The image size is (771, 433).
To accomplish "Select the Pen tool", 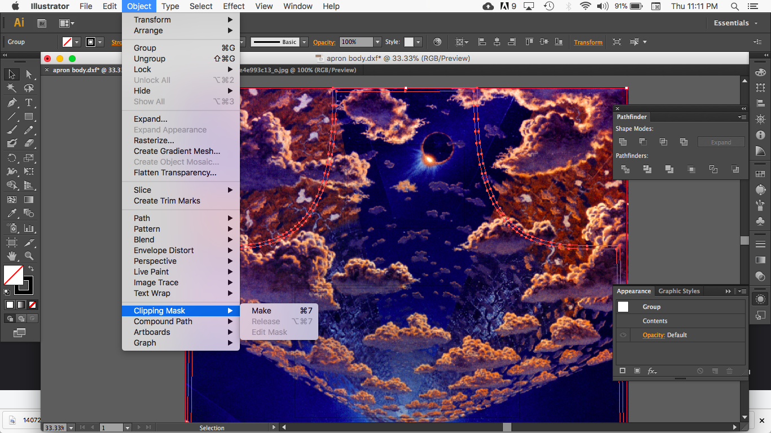I will point(11,103).
